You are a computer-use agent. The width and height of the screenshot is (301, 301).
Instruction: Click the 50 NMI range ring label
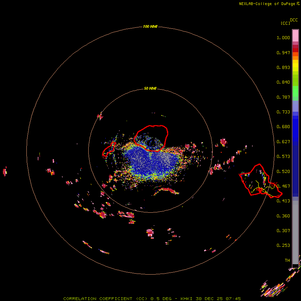pos(150,89)
